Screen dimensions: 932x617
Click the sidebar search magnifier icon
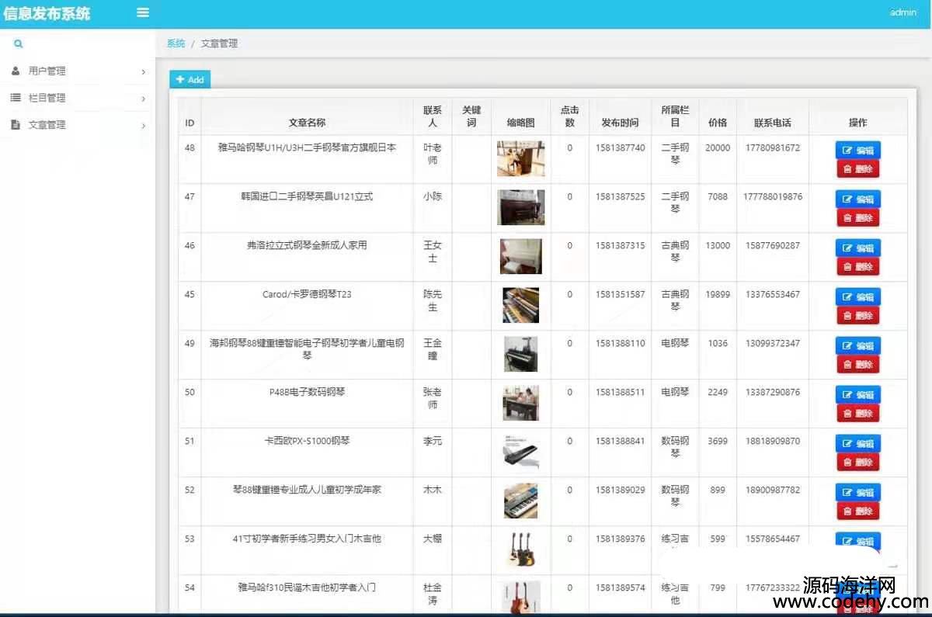point(18,44)
